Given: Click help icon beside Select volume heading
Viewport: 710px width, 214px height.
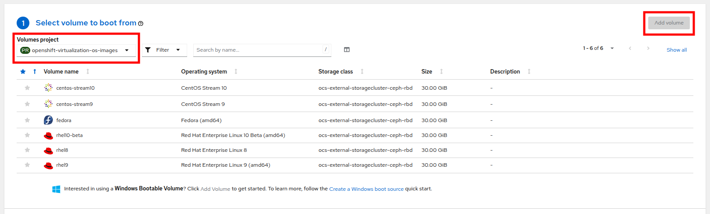Looking at the screenshot, I should [x=141, y=24].
